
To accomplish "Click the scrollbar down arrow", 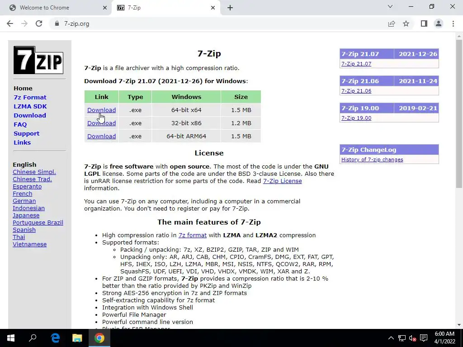I will [x=459, y=325].
